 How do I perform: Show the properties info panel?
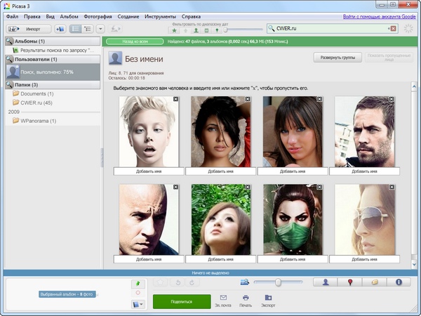tap(399, 282)
